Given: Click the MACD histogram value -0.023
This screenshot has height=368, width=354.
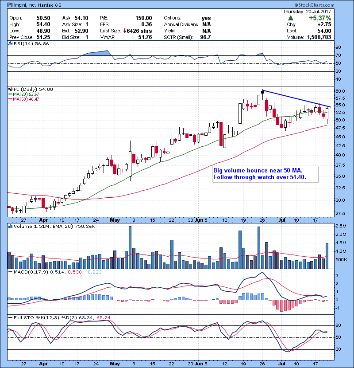Looking at the screenshot, I should [93, 272].
